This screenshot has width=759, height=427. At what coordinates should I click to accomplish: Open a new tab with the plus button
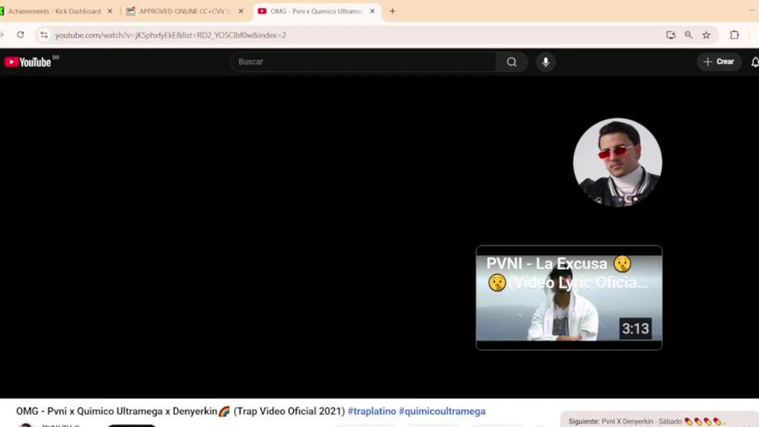[x=392, y=11]
